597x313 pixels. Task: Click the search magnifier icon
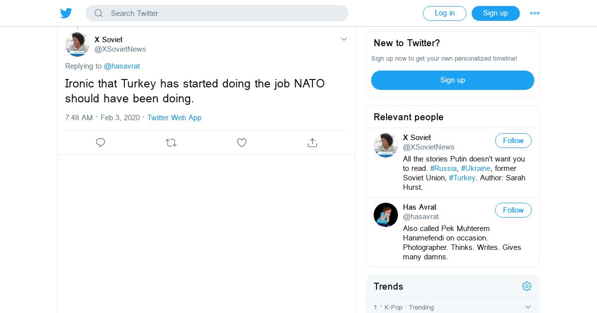[x=99, y=13]
